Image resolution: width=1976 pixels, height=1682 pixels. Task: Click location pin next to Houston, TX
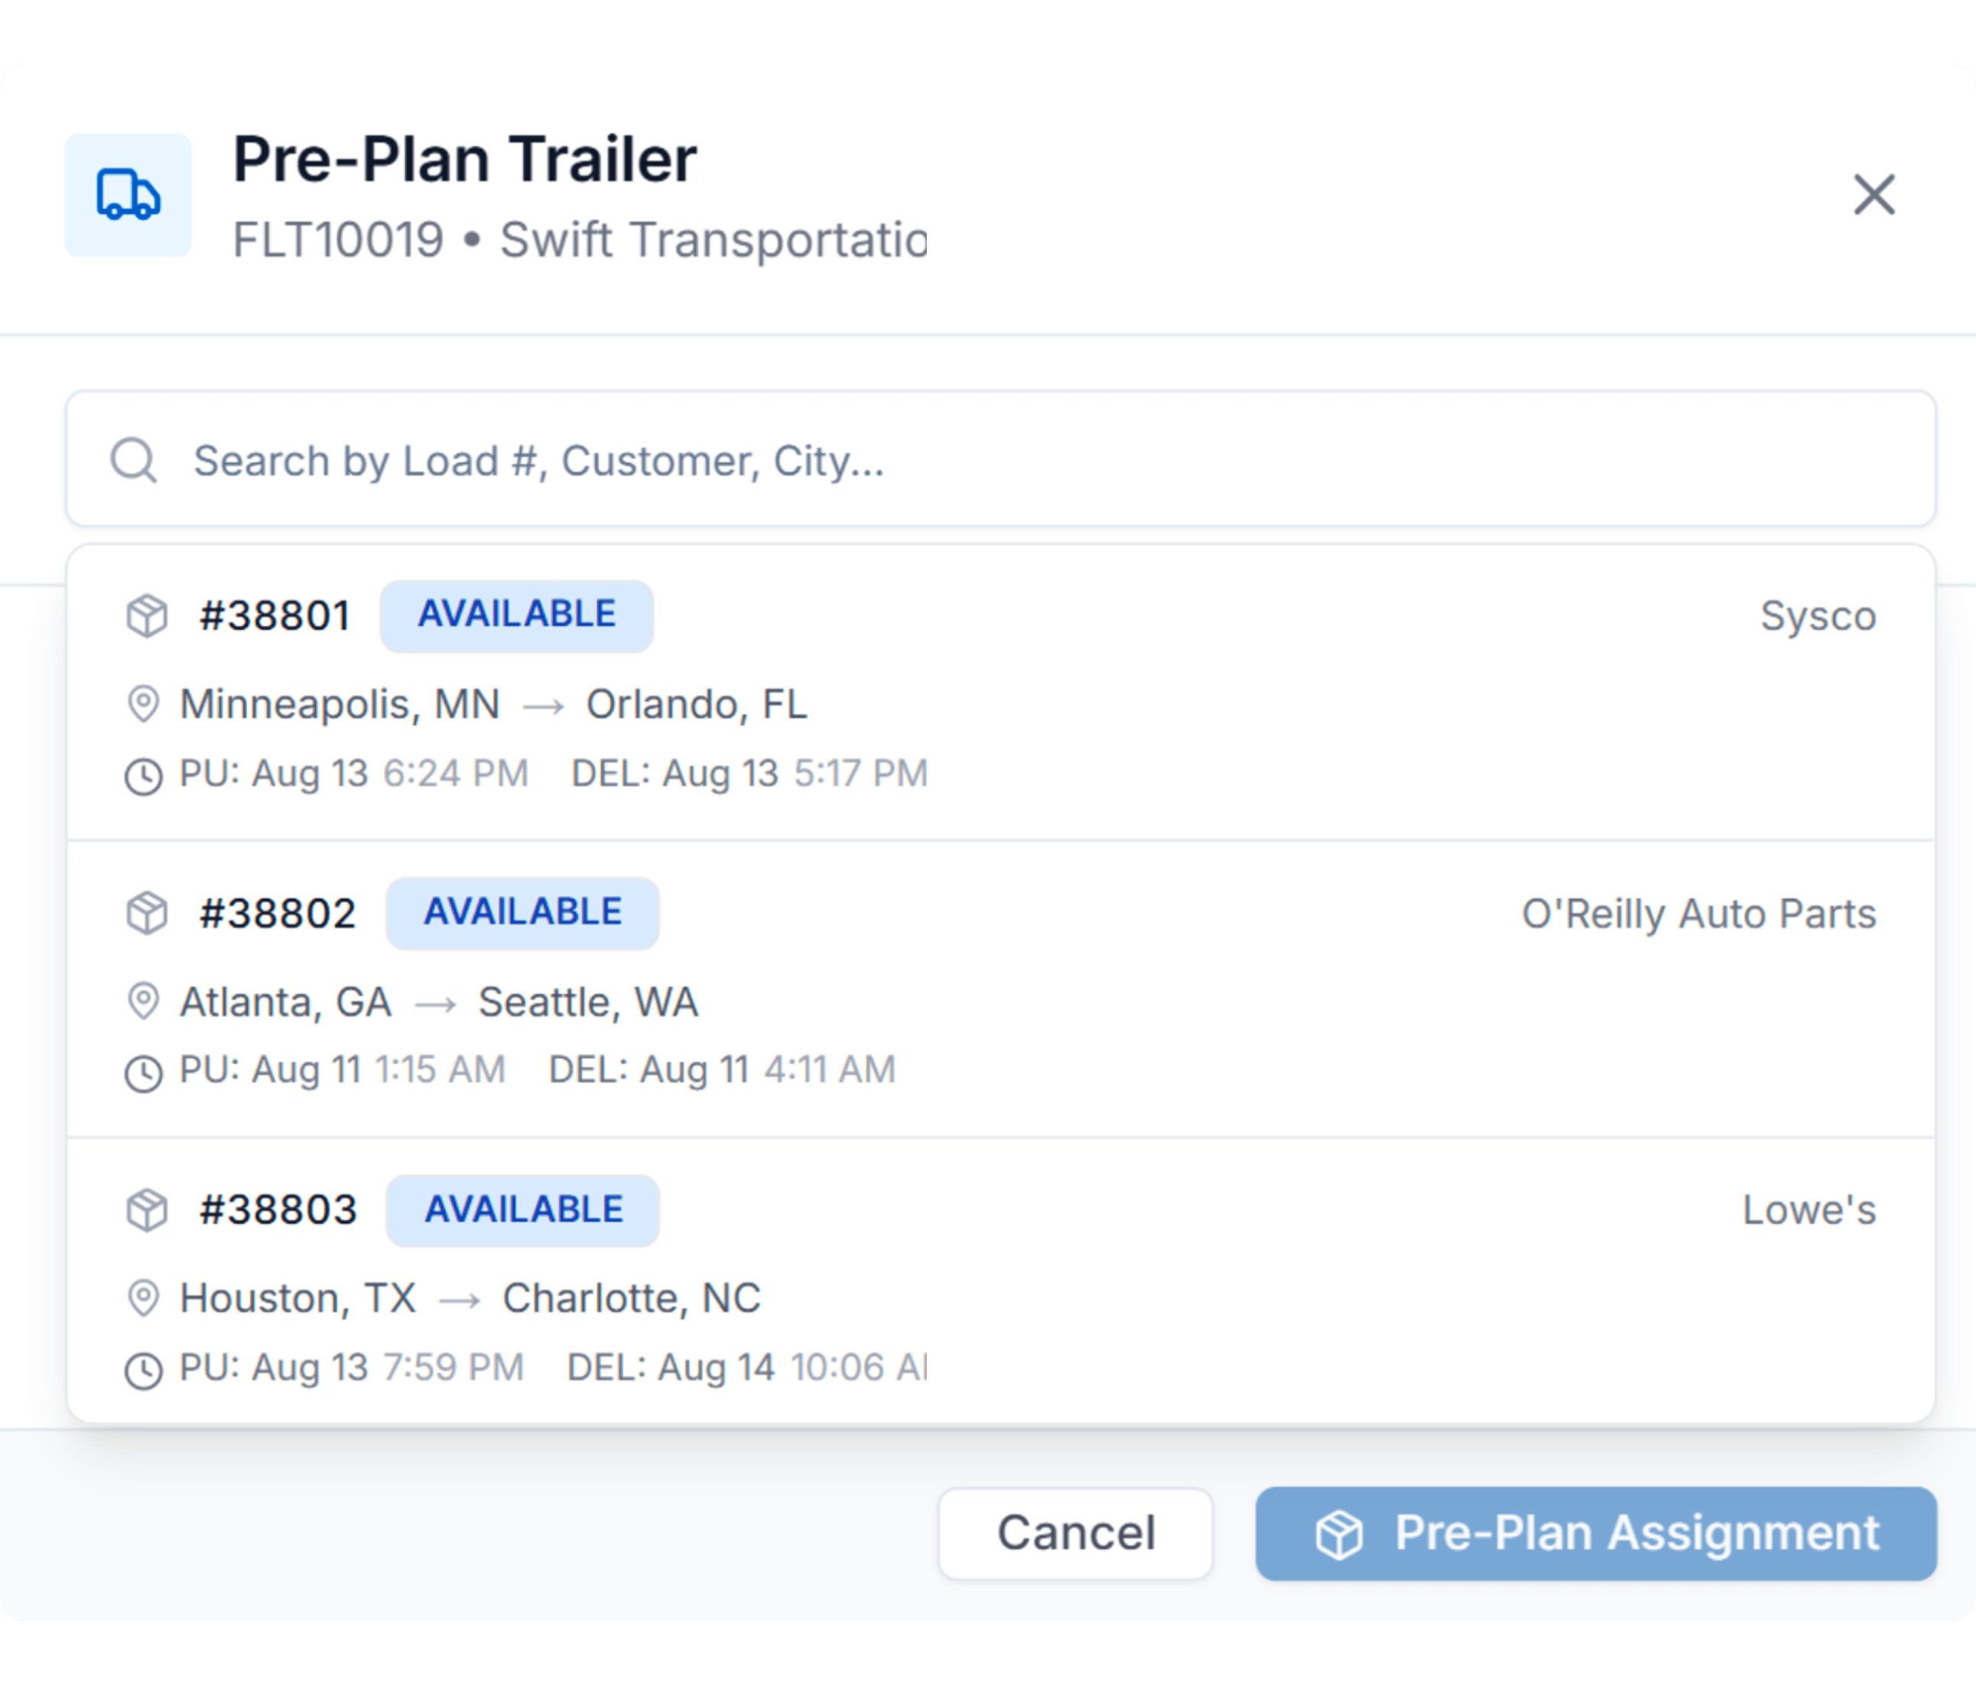click(x=143, y=1299)
